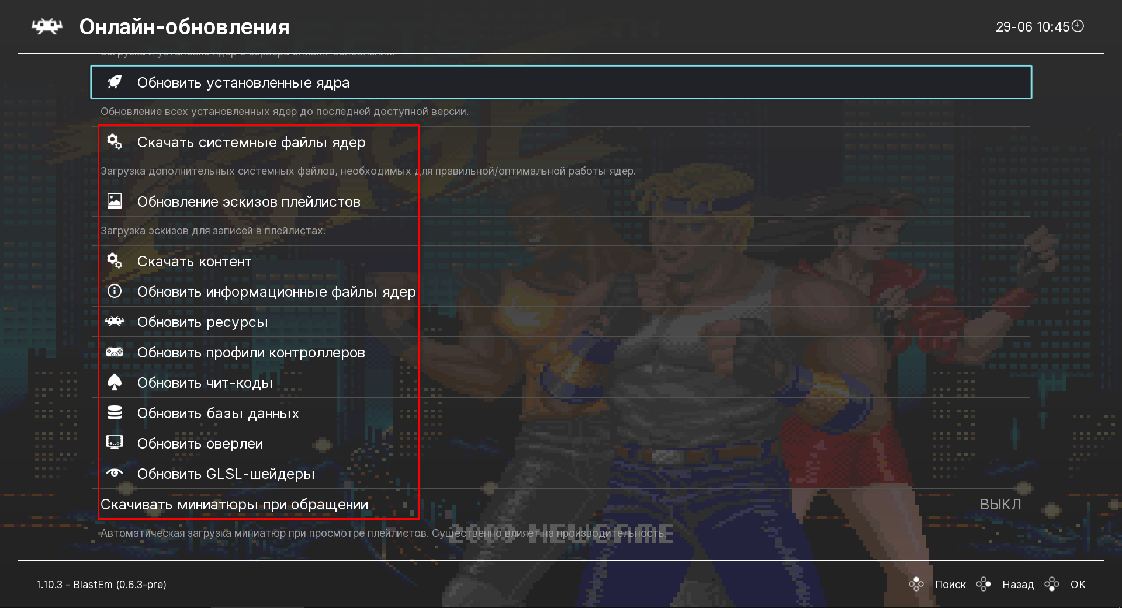The image size is (1122, 608).
Task: Select Обновить информационные файлы ядер
Action: [x=561, y=291]
